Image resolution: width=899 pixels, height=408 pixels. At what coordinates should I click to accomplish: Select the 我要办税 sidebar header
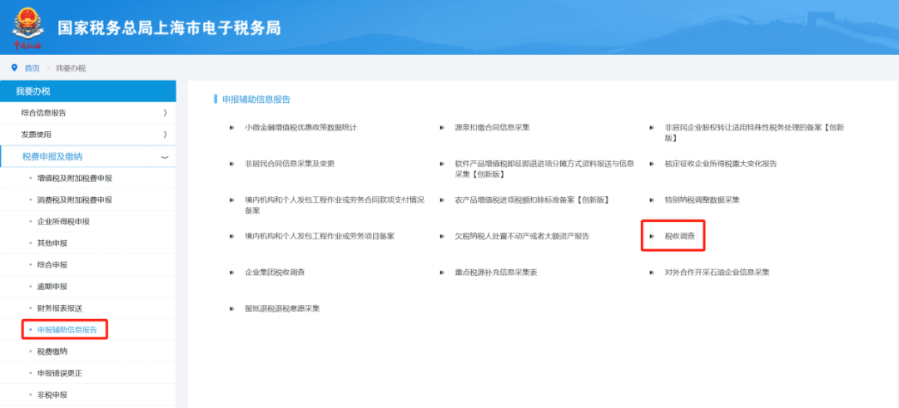tap(87, 91)
